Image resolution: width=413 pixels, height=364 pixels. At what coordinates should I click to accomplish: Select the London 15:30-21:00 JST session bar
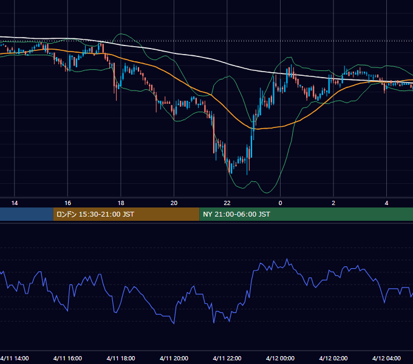[x=126, y=214]
